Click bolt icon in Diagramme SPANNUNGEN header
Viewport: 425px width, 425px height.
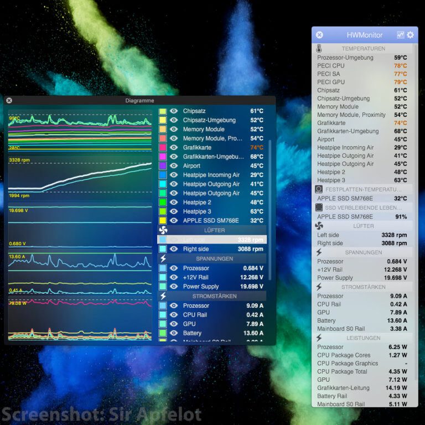163,258
